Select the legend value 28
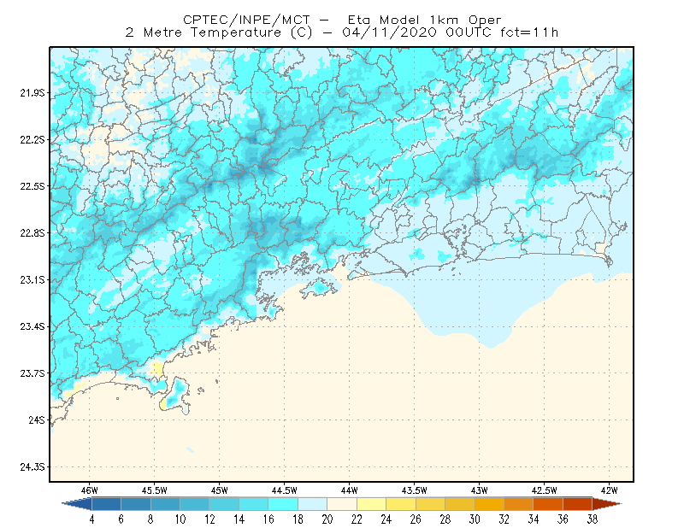684x528 pixels. coord(445,519)
